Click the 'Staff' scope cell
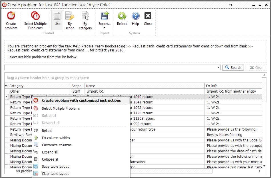This screenshot has height=178, width=271. point(77,91)
